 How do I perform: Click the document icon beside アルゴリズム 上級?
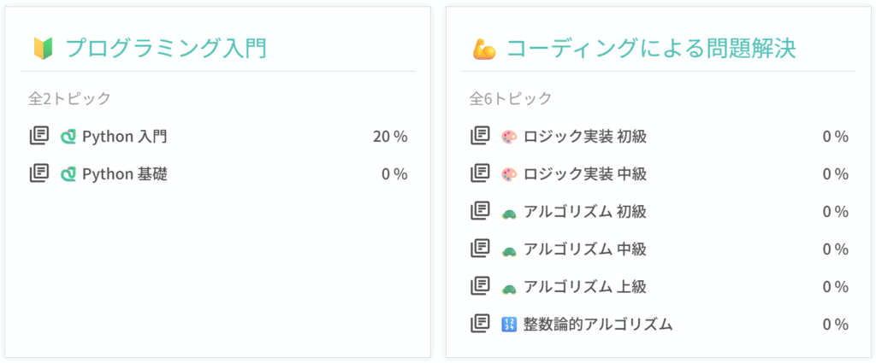click(x=480, y=286)
